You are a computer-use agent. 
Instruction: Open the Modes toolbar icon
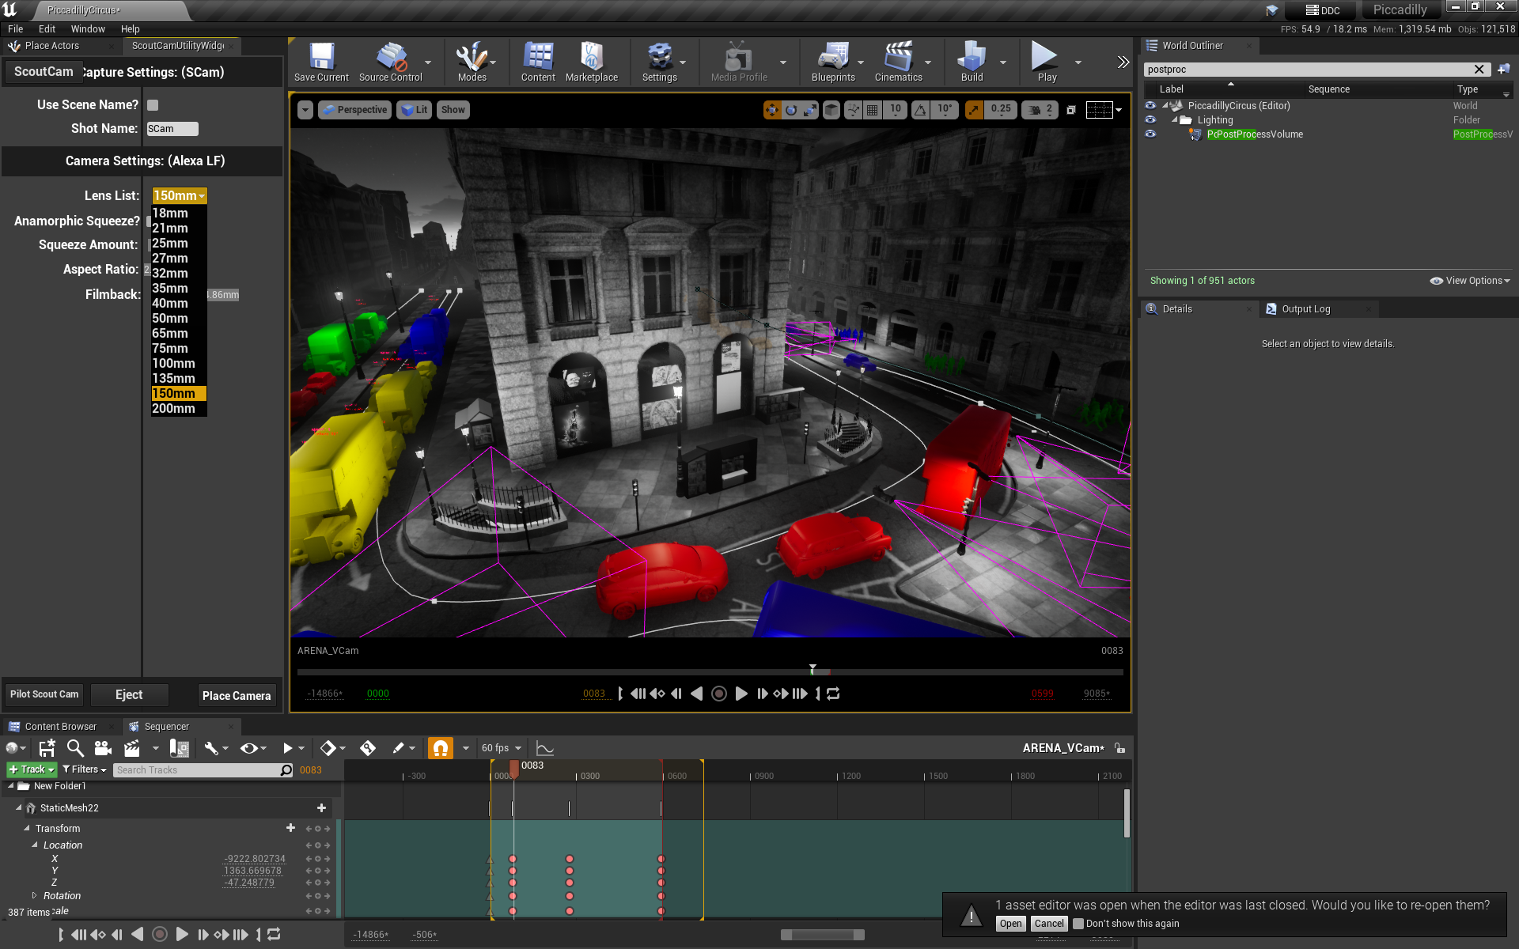(x=472, y=62)
